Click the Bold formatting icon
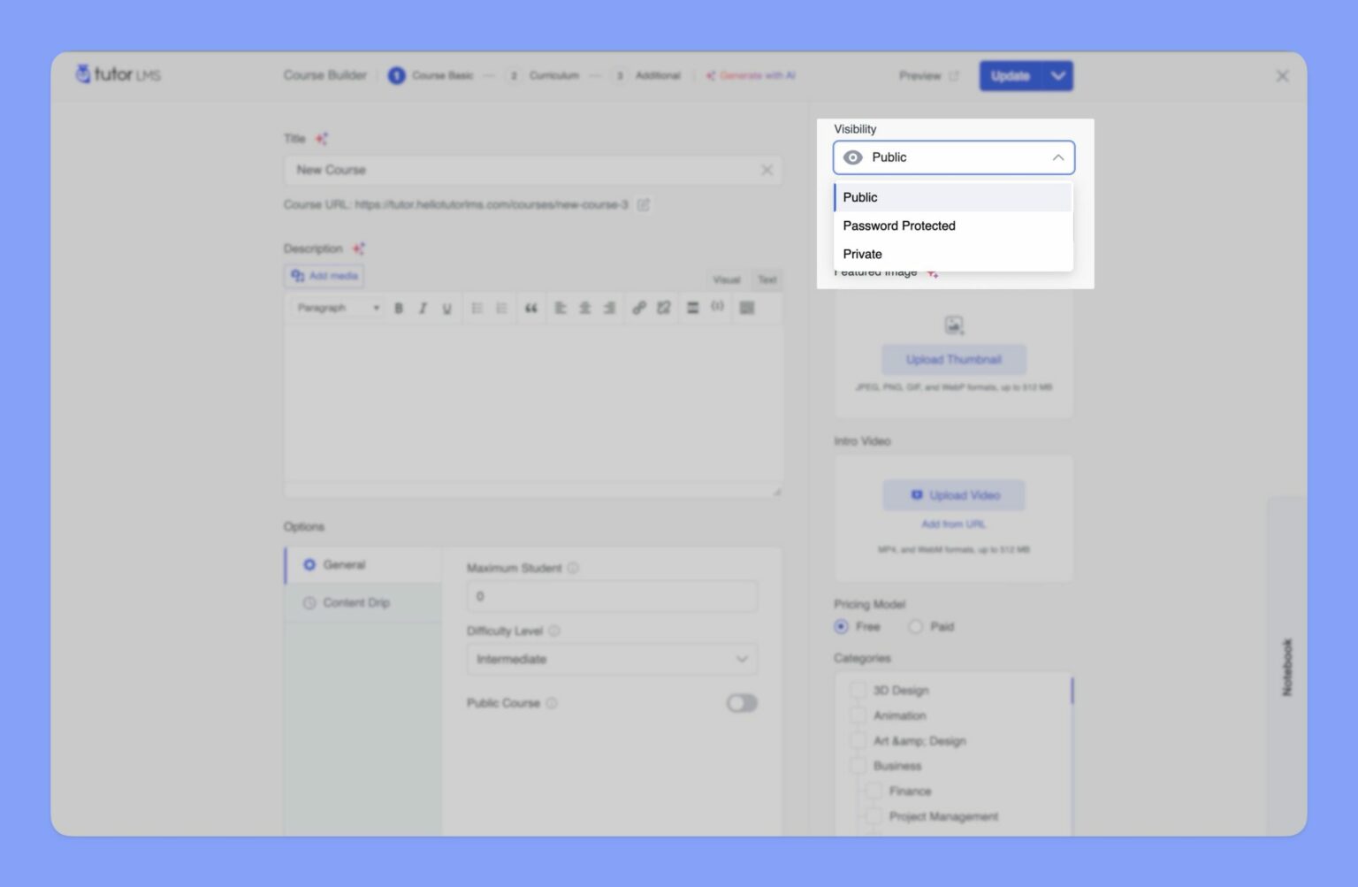The height and width of the screenshot is (887, 1358). point(399,309)
